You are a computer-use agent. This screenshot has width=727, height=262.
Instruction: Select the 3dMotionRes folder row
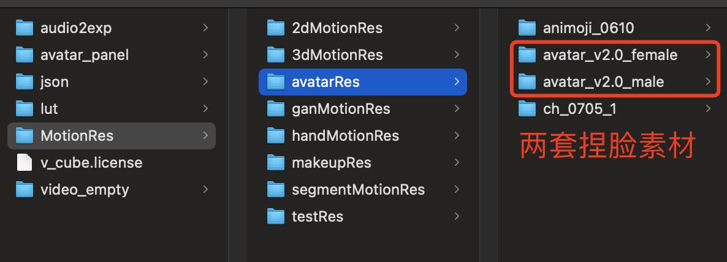(362, 55)
